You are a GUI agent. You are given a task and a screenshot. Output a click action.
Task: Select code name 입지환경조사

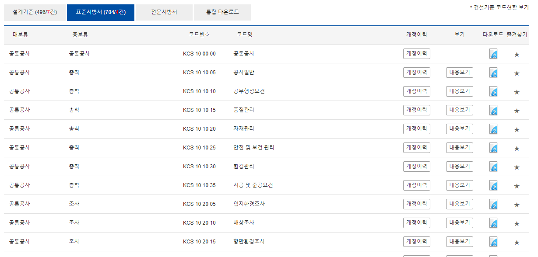coord(249,204)
